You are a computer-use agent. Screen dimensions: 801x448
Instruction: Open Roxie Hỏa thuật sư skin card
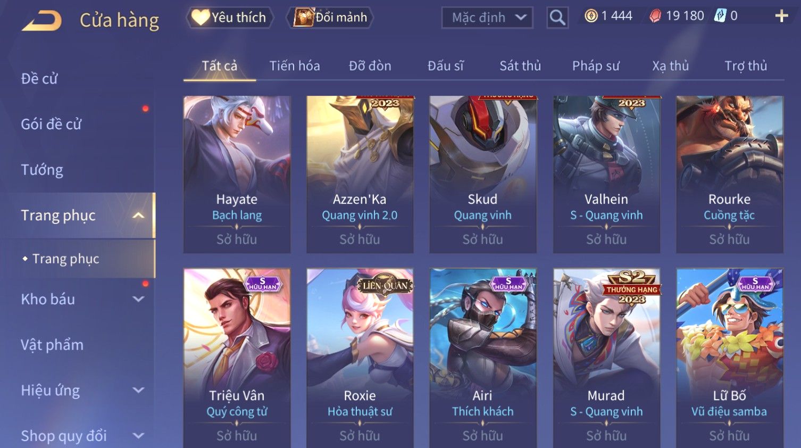click(360, 358)
